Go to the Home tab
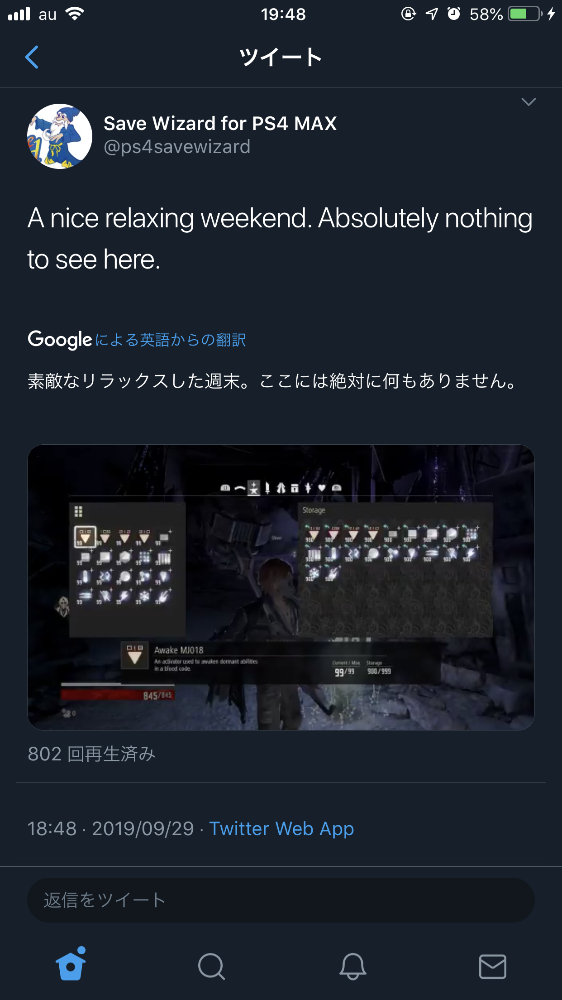This screenshot has width=562, height=1000. [71, 965]
